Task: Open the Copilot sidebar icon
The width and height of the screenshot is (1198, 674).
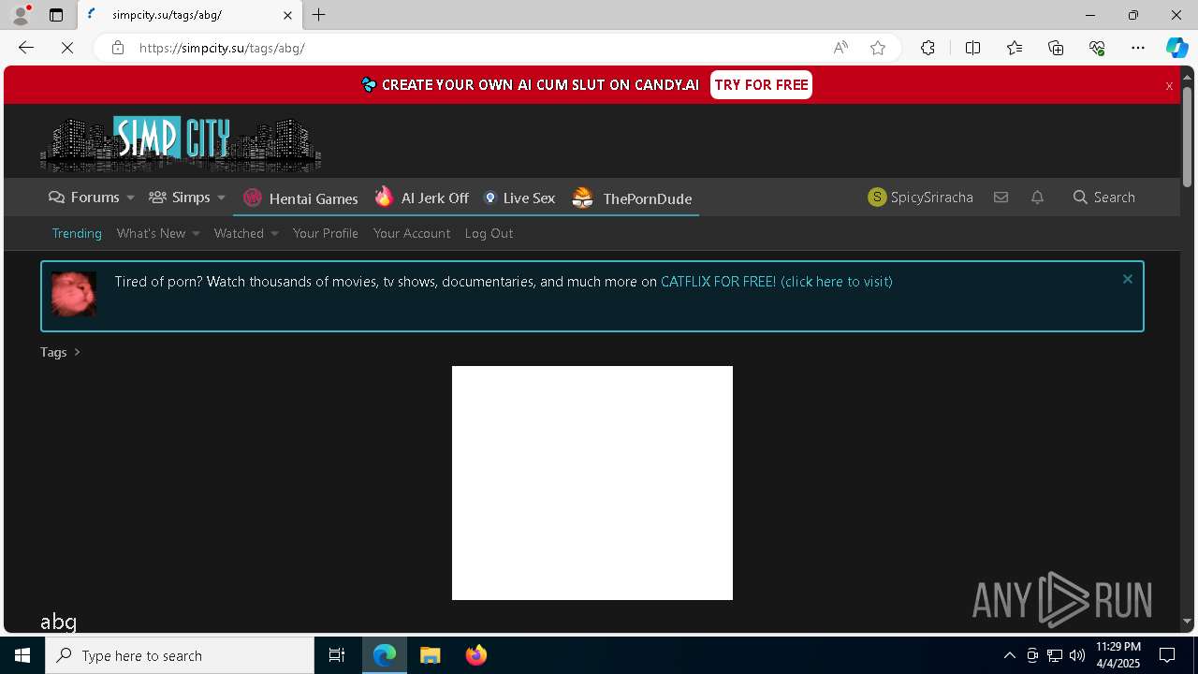Action: tap(1176, 48)
